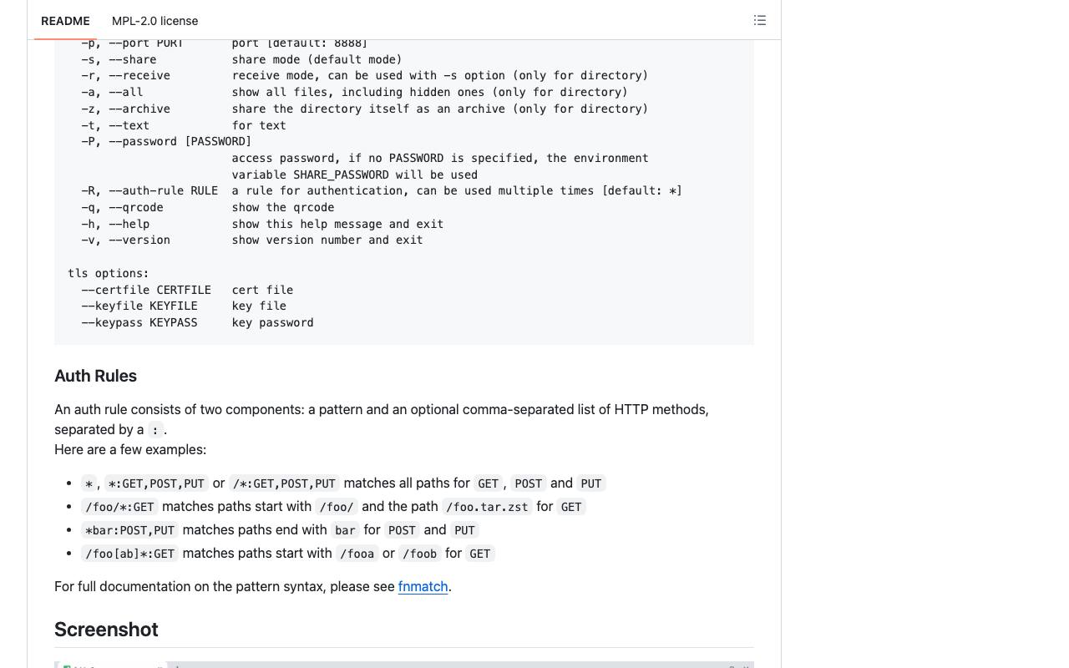1069x668 pixels.
Task: Click the /foo/*:GET code snippet
Action: [x=119, y=507]
